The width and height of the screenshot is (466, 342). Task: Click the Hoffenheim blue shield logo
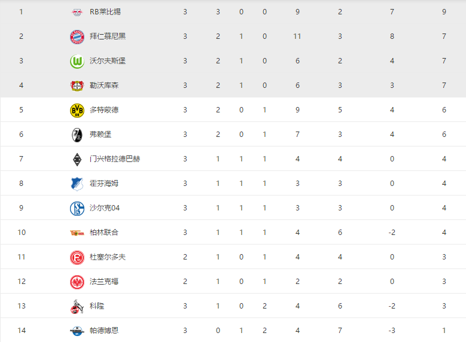coord(77,184)
